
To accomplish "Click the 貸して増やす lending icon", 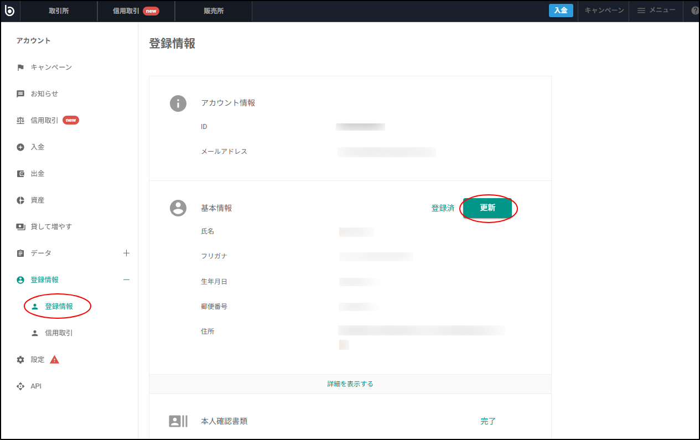I will 20,226.
